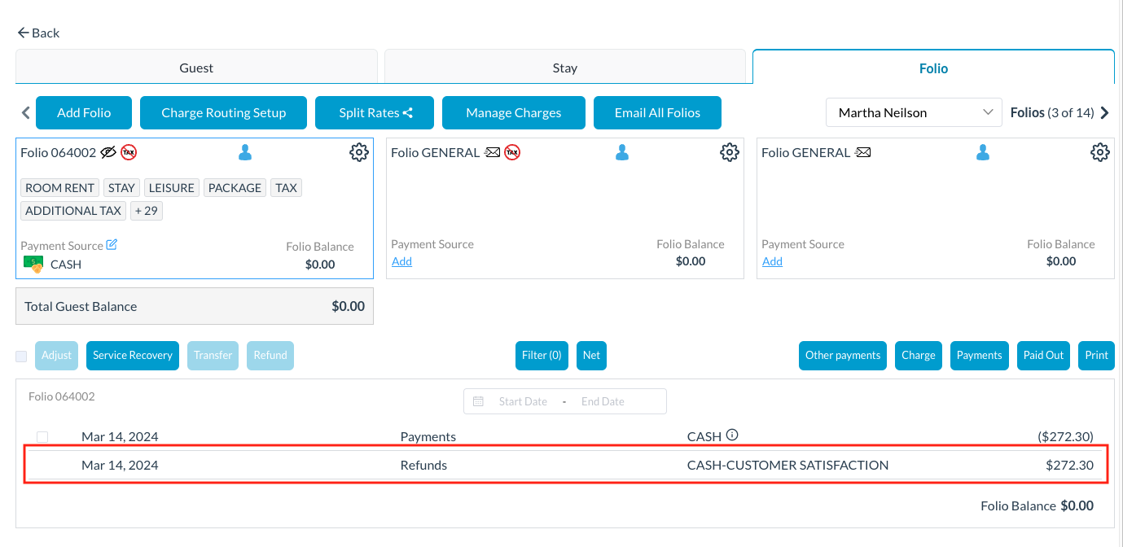Click guest profile icon on Folio 064002
The width and height of the screenshot is (1123, 547).
[x=245, y=152]
